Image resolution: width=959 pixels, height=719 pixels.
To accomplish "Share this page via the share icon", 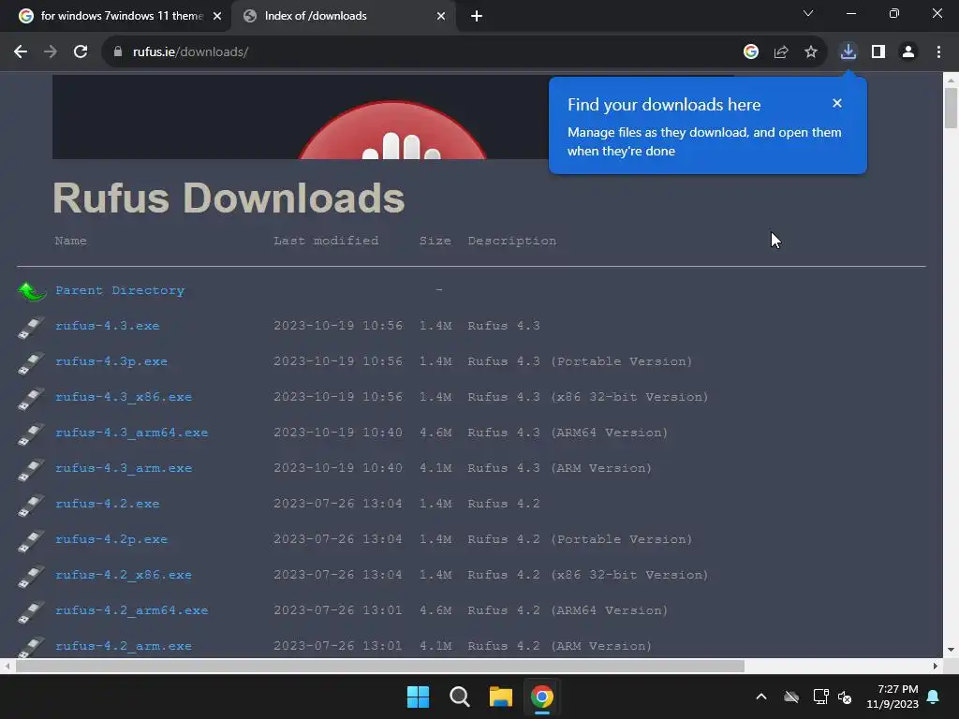I will point(781,52).
